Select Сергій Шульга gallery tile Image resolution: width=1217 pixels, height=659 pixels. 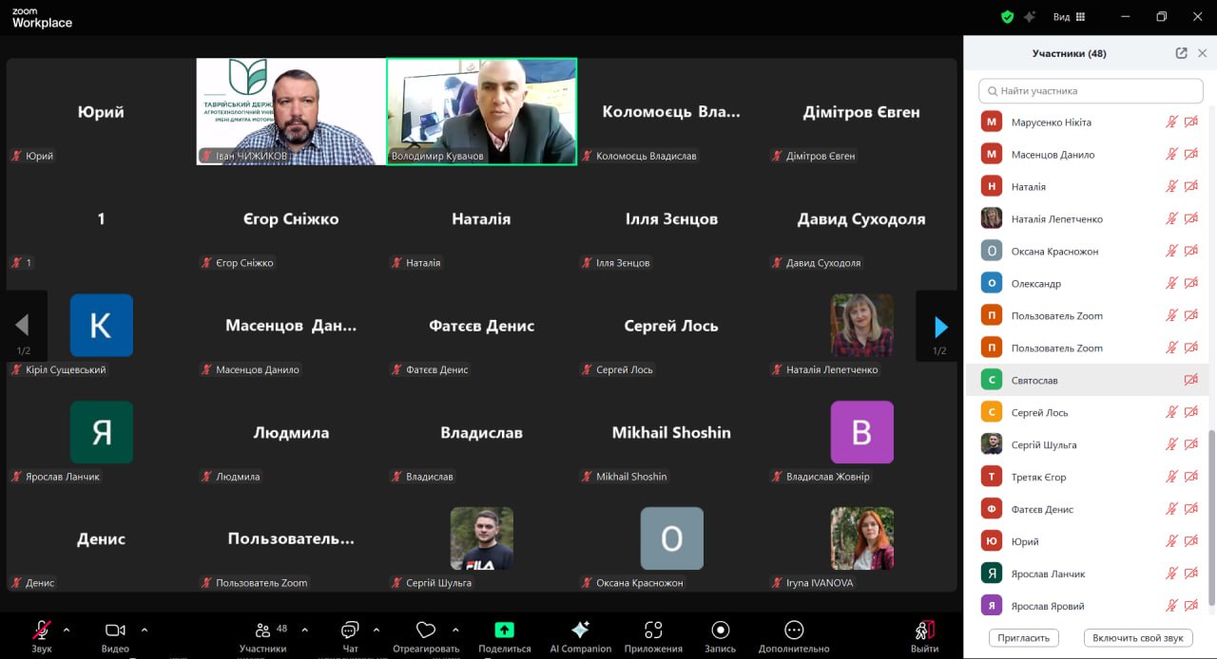coord(481,539)
